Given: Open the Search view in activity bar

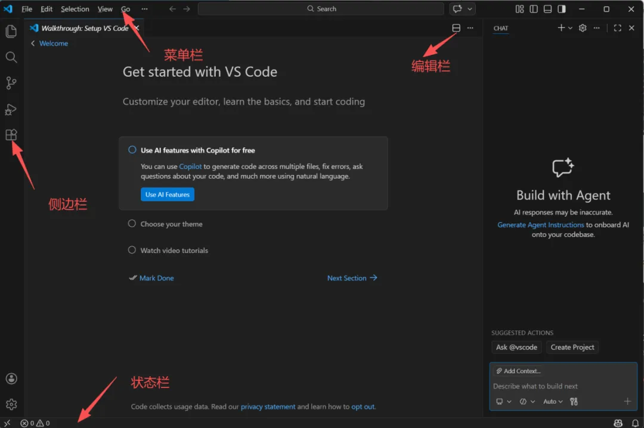Looking at the screenshot, I should click(x=11, y=57).
